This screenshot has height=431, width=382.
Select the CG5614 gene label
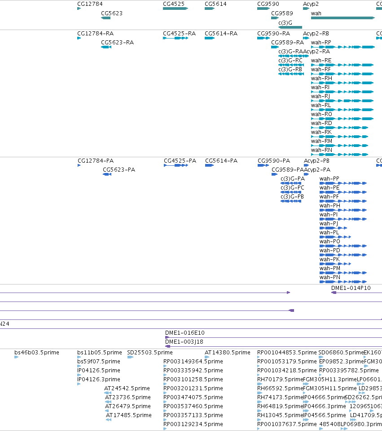215,4
